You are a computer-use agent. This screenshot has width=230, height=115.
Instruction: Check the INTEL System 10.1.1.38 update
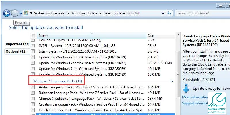point(33,46)
